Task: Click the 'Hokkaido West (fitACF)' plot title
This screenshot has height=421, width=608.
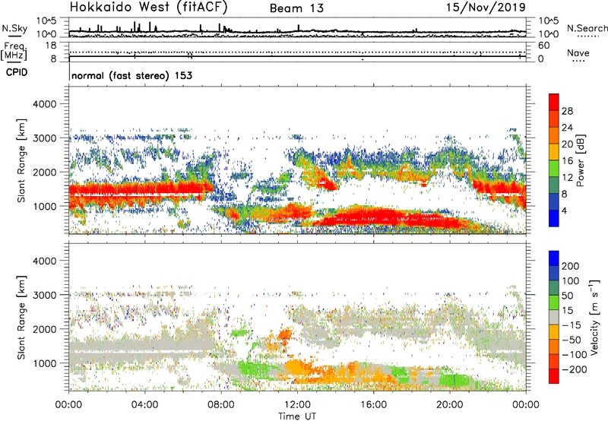Action: point(148,7)
